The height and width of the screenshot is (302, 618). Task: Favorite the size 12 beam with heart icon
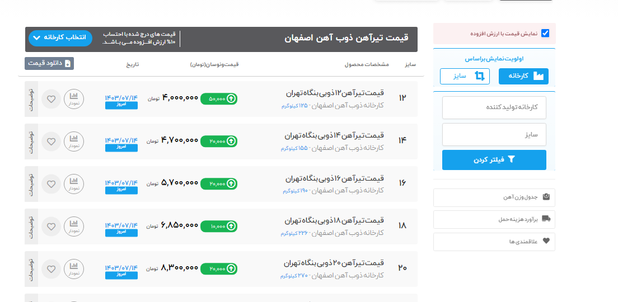tap(51, 99)
